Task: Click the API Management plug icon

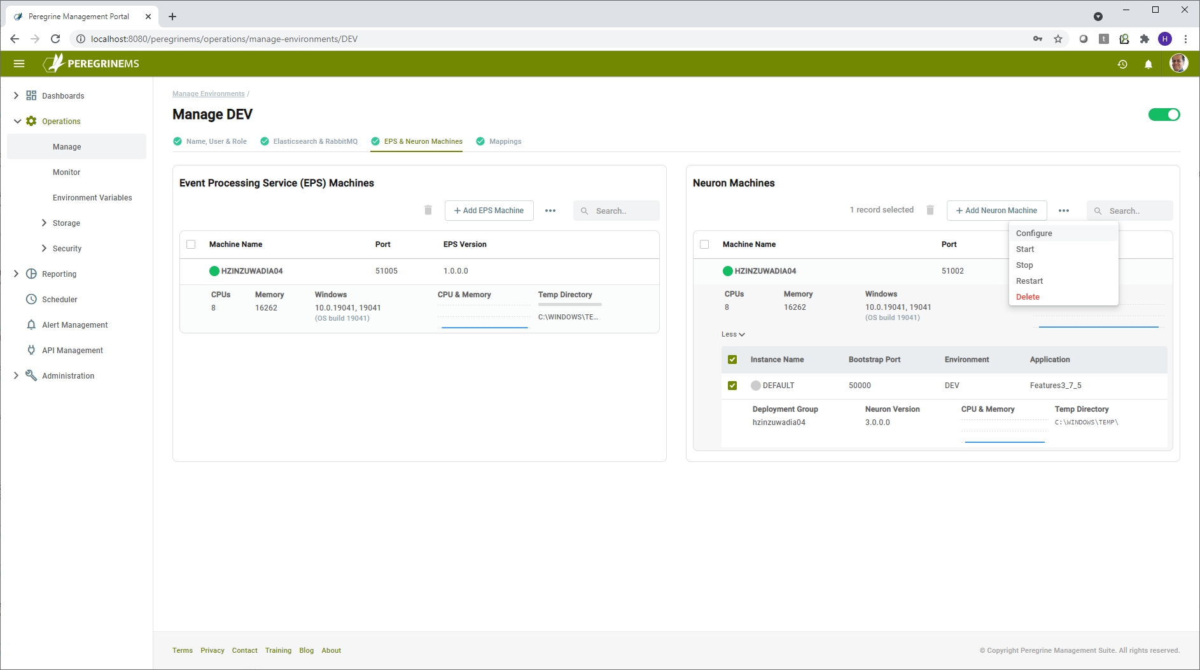Action: [x=31, y=350]
